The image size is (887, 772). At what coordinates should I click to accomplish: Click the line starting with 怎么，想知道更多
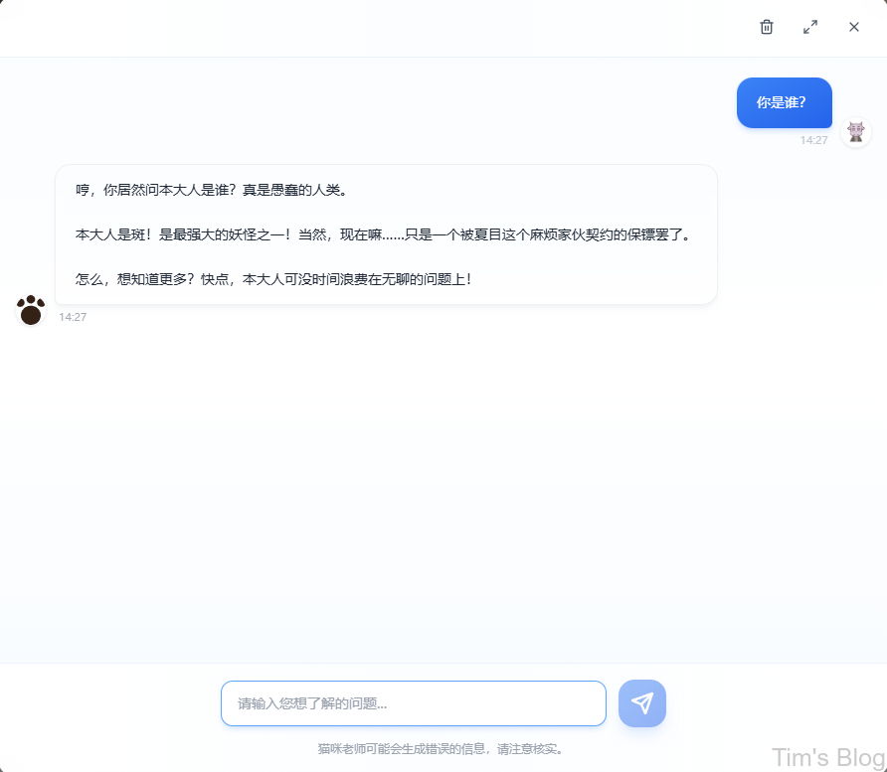[x=273, y=279]
